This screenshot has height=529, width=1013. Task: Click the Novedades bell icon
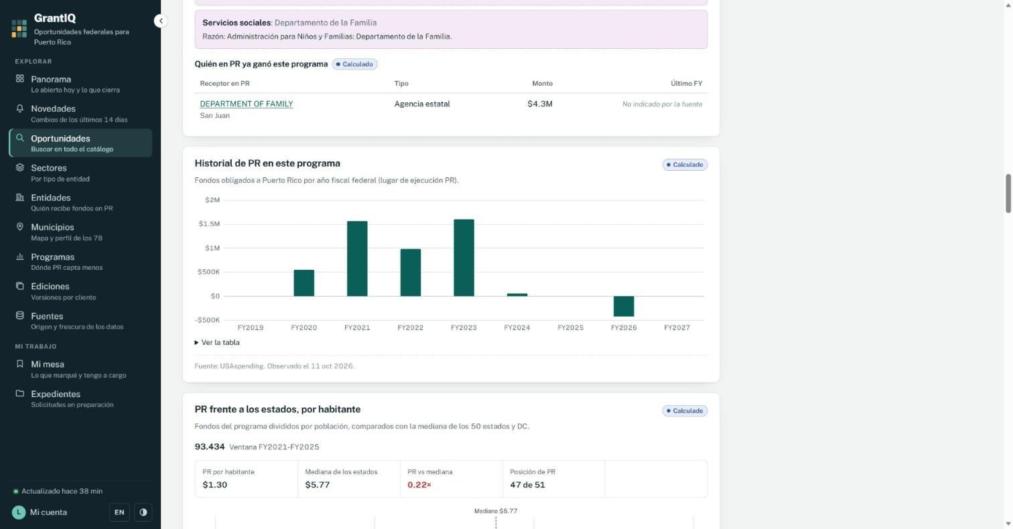click(x=20, y=108)
